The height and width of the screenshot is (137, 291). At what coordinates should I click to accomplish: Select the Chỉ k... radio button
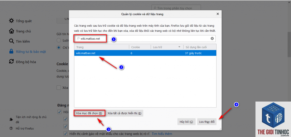(59, 48)
